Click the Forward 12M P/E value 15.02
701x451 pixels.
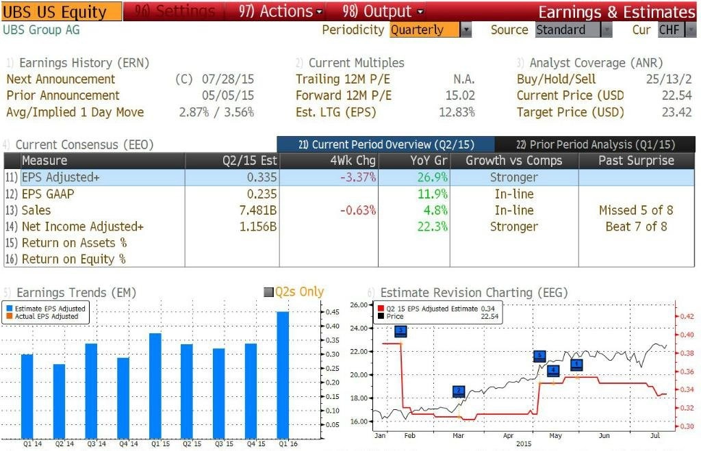(460, 96)
